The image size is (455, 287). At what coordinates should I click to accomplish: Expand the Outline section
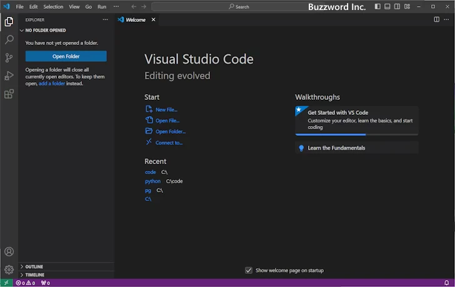(34, 266)
